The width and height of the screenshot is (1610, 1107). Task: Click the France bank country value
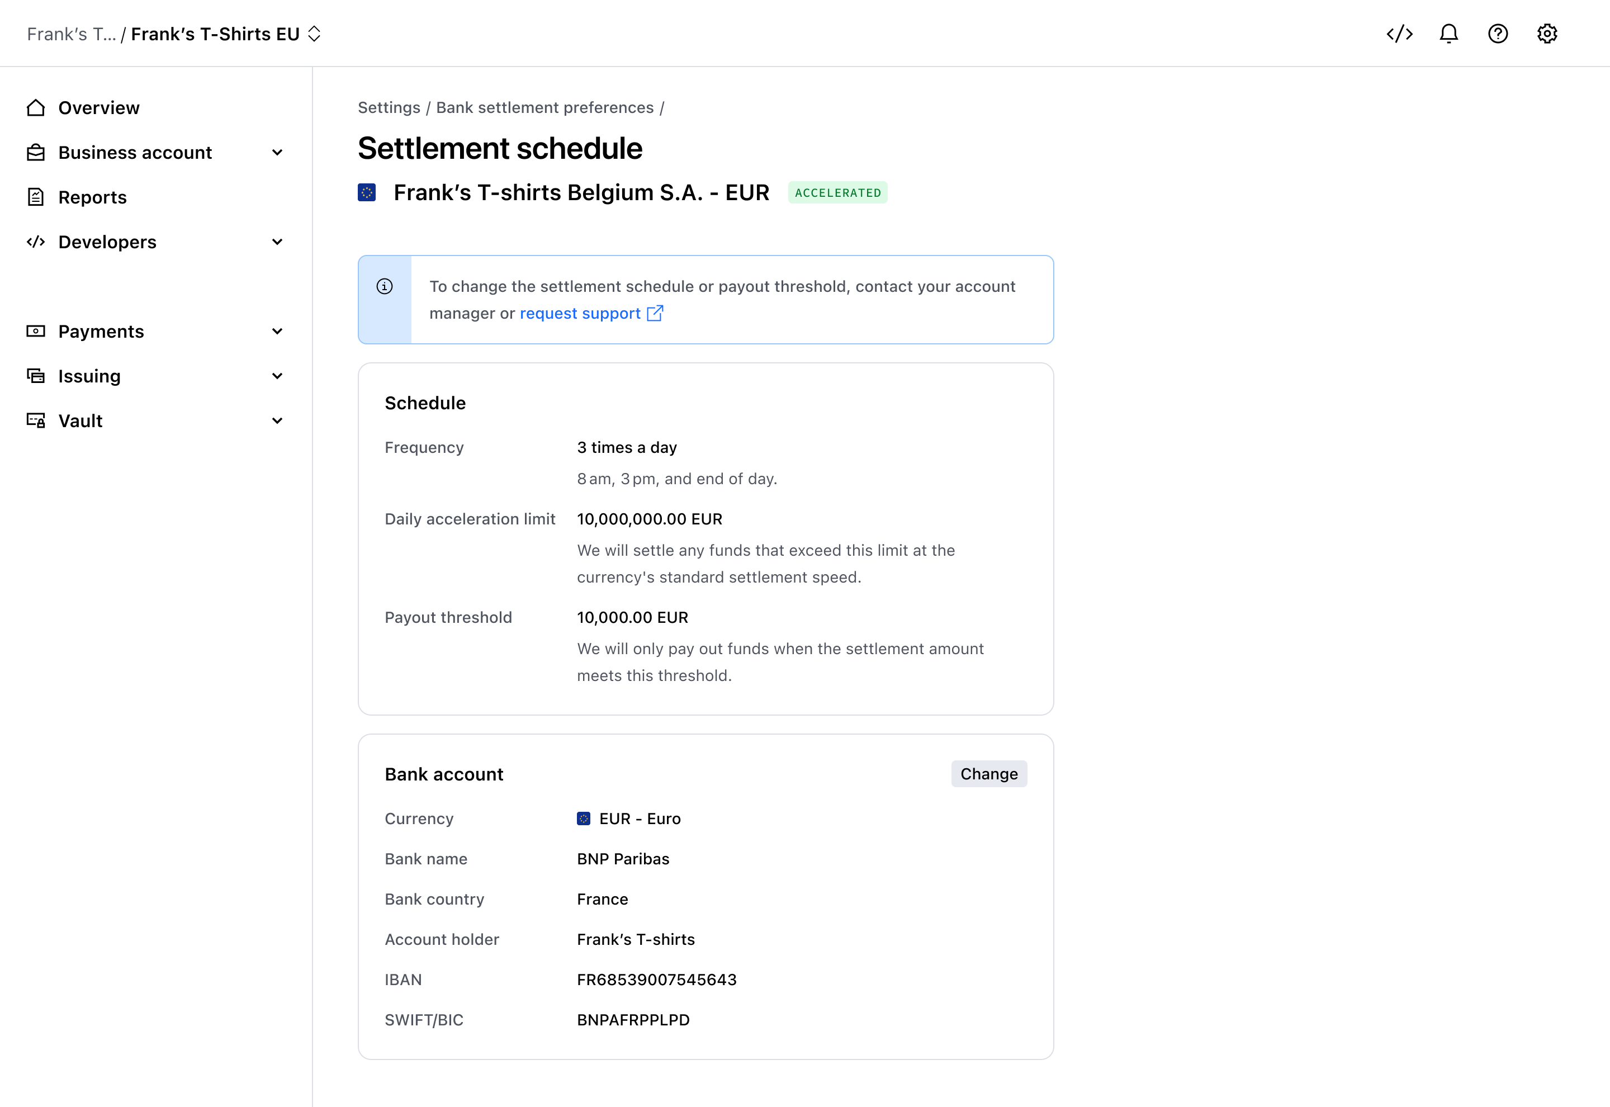[603, 900]
